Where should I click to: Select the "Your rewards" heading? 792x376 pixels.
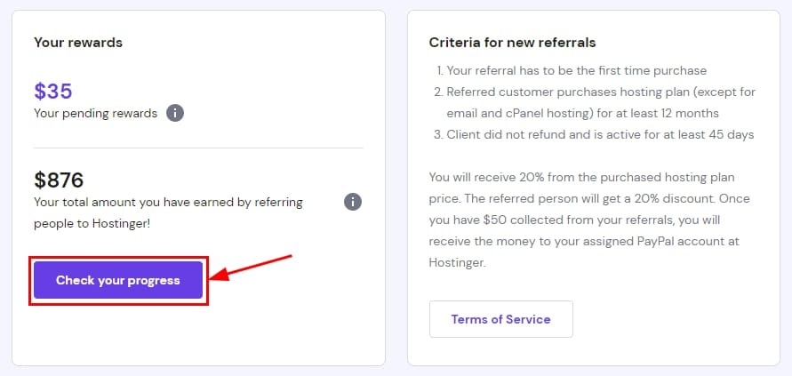click(78, 43)
